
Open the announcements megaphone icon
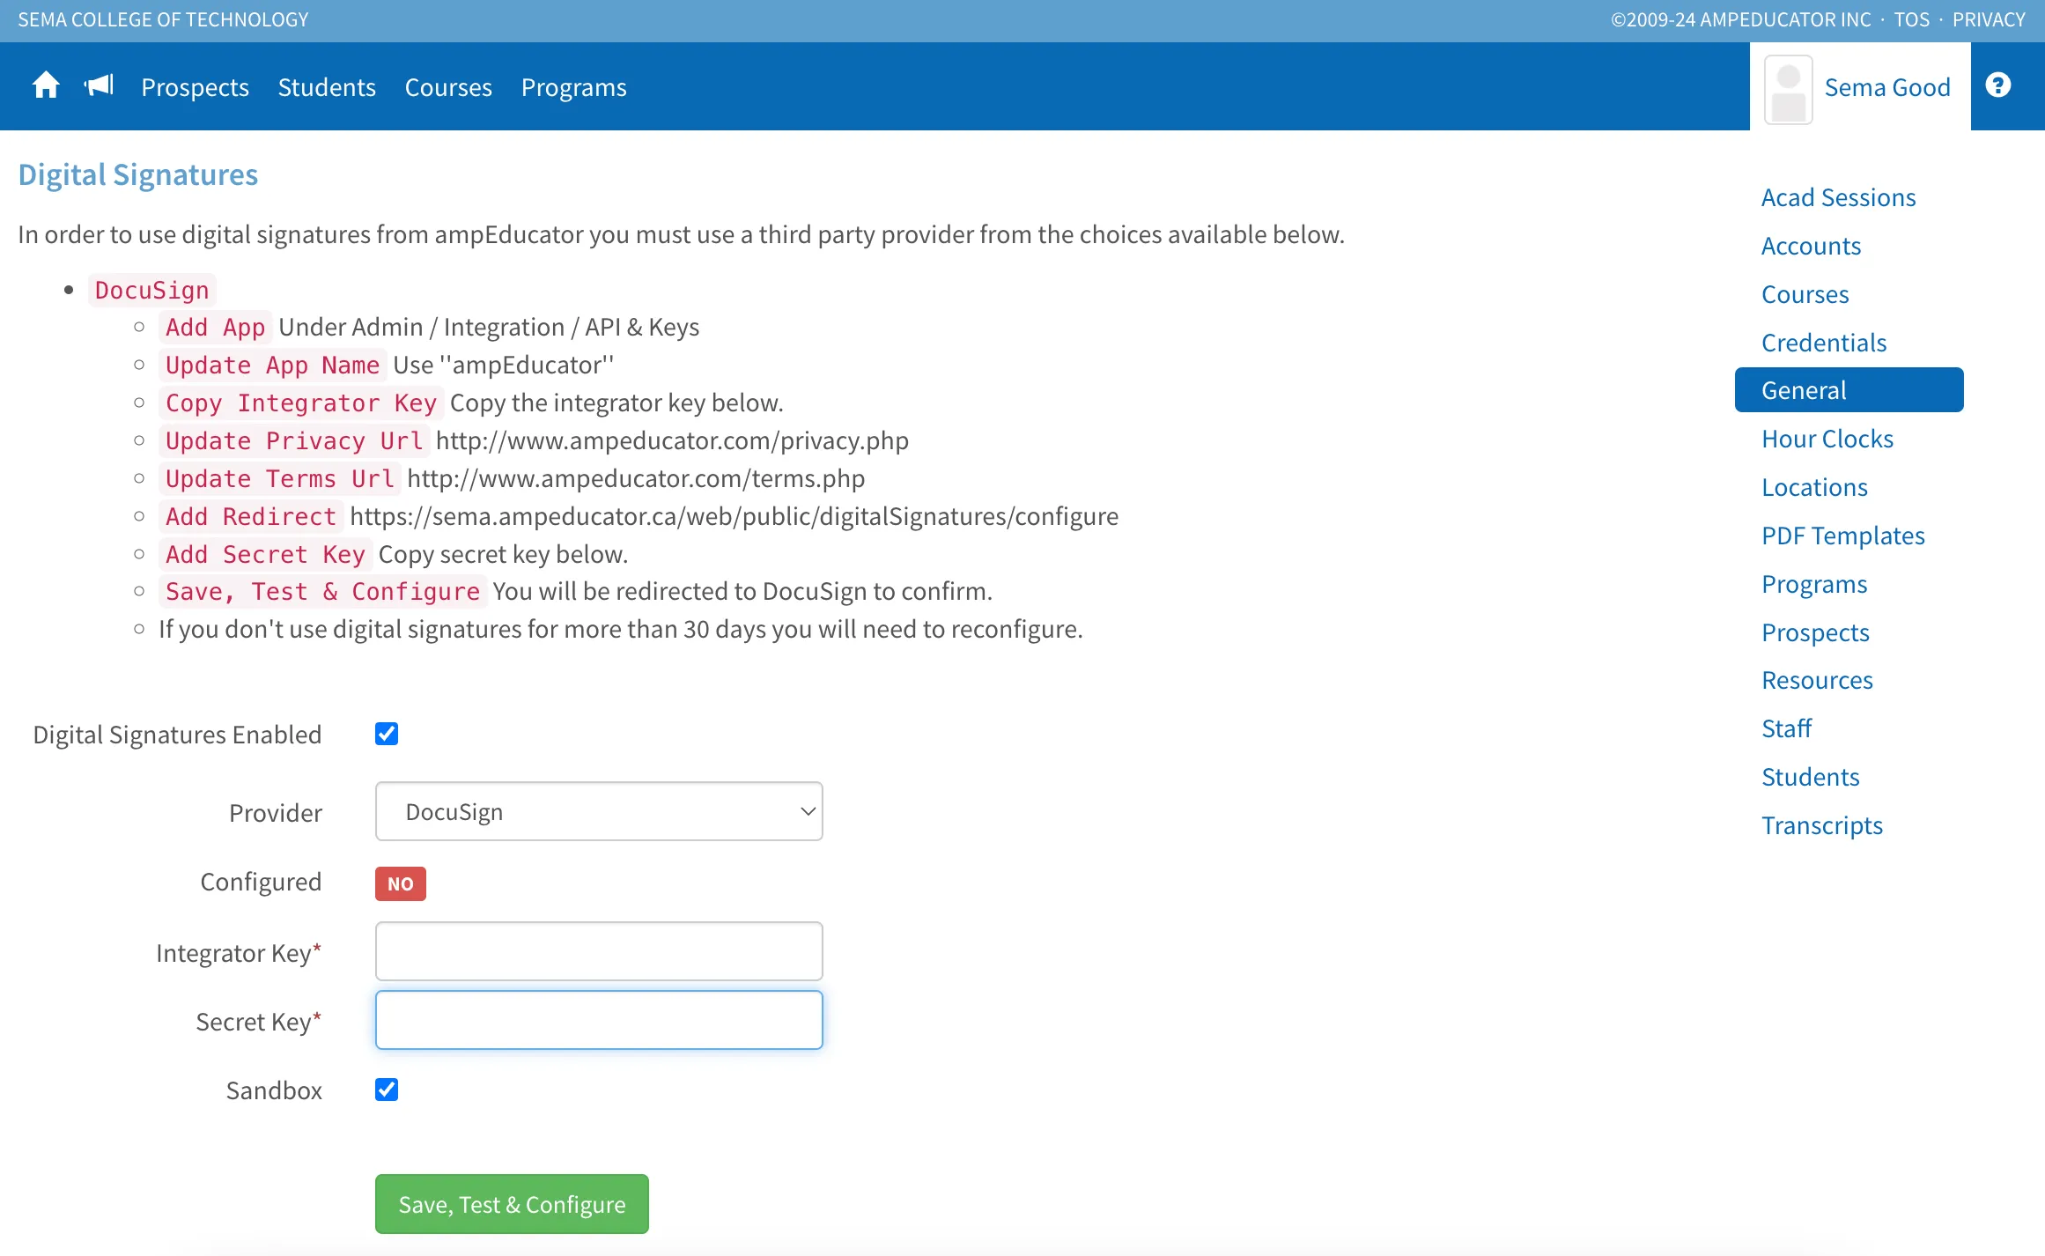[99, 86]
